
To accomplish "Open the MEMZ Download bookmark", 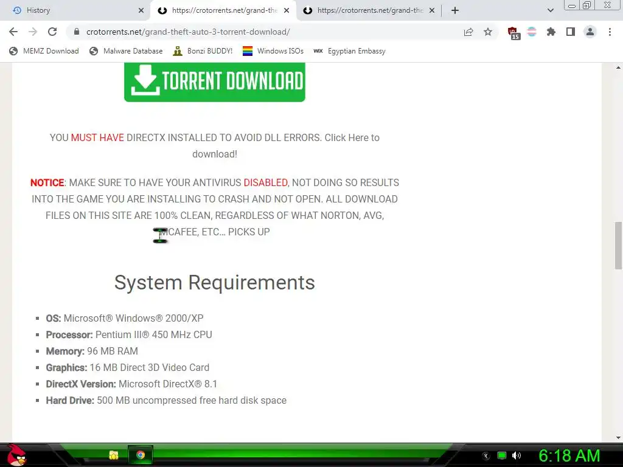I will click(x=44, y=51).
